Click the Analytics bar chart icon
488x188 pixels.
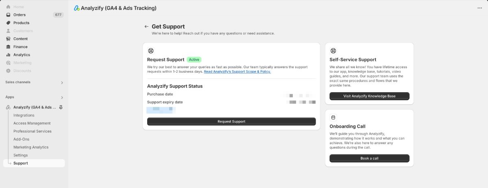tap(9, 55)
